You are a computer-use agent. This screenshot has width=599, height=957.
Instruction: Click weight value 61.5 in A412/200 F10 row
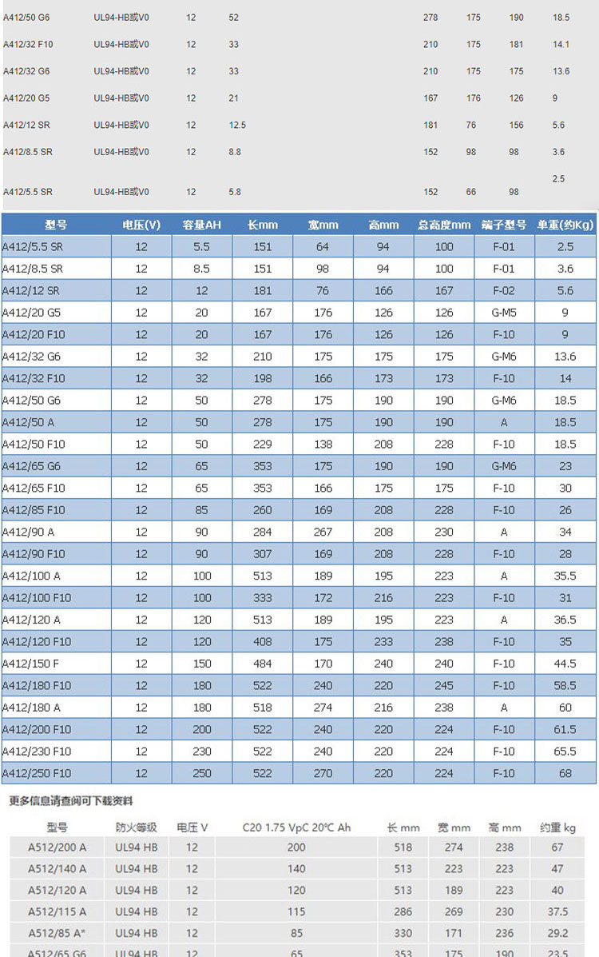pos(565,730)
